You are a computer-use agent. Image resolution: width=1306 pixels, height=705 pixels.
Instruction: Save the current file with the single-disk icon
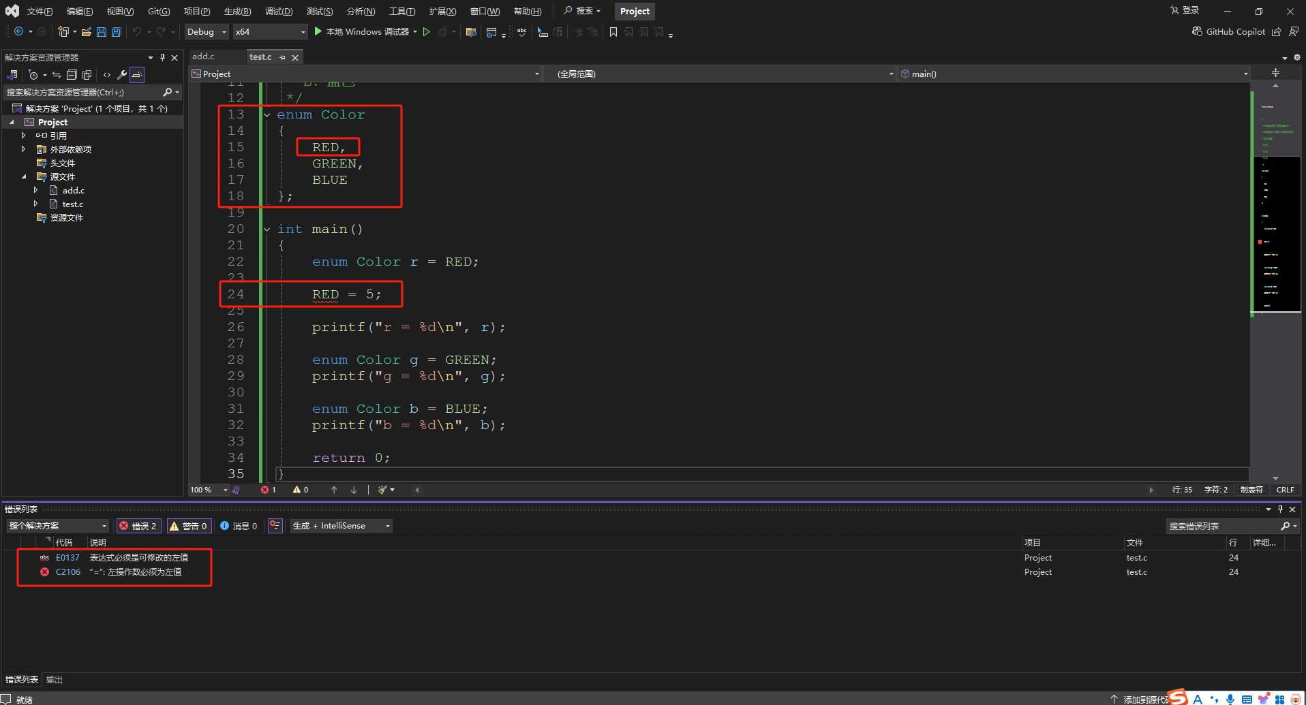tap(102, 31)
